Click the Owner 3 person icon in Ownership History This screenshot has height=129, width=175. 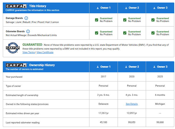point(154,67)
